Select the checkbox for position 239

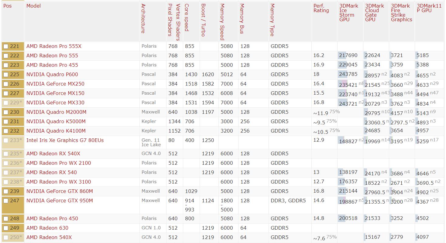(6, 192)
